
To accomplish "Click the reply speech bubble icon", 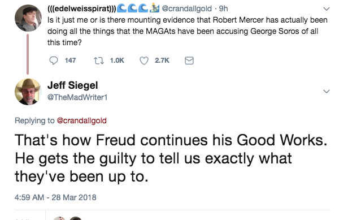I will [54, 61].
